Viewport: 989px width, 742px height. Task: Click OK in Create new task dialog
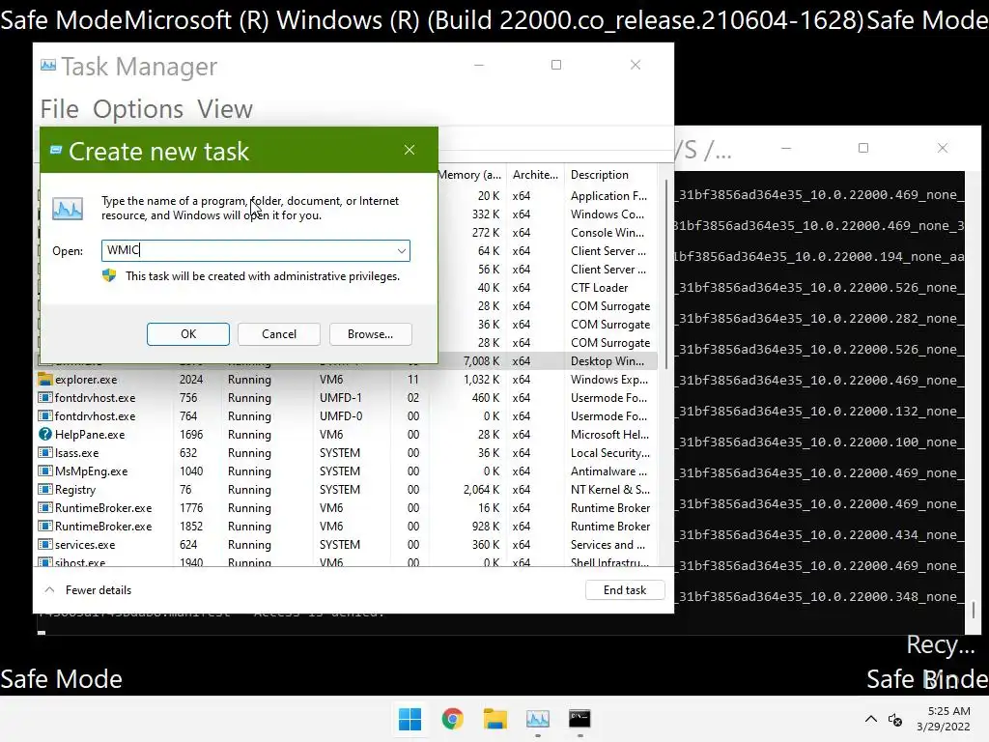(x=188, y=333)
